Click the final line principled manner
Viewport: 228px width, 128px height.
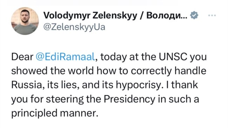[x=55, y=113]
